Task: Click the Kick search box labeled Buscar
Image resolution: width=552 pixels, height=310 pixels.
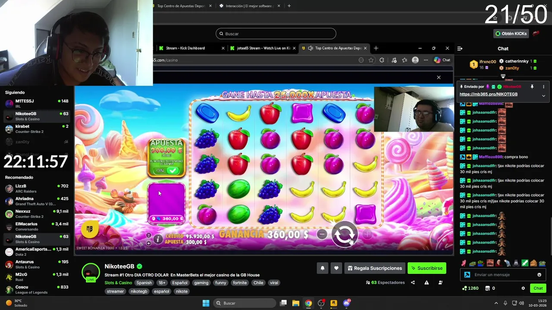Action: point(276,34)
